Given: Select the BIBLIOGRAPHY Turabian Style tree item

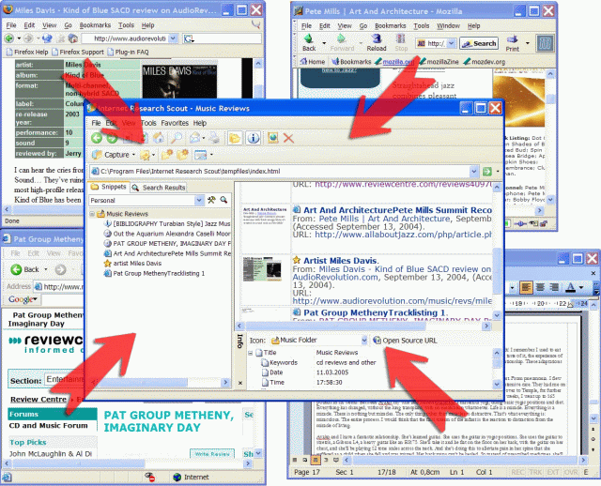Looking at the screenshot, I should (x=167, y=223).
